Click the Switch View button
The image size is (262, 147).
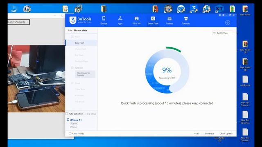coord(222,33)
